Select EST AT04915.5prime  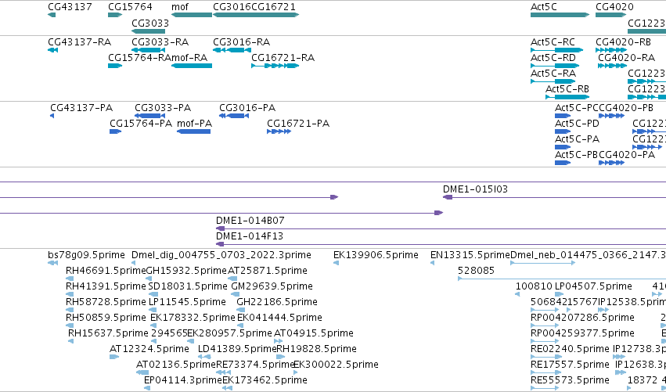[278, 341]
